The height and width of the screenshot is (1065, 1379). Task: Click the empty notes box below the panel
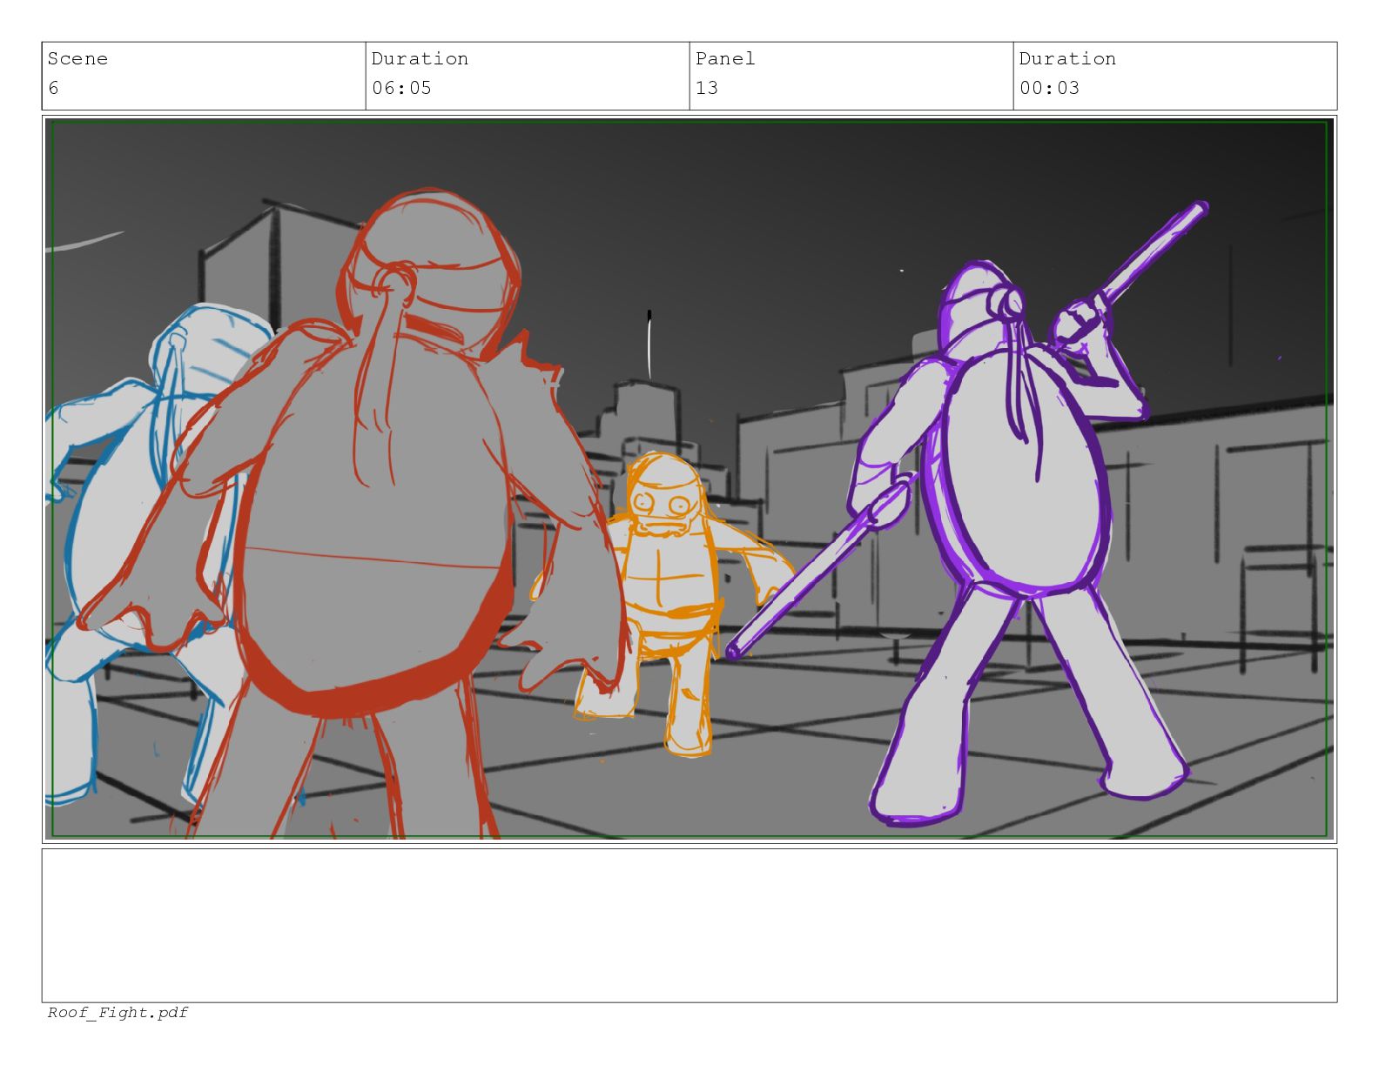click(x=689, y=925)
